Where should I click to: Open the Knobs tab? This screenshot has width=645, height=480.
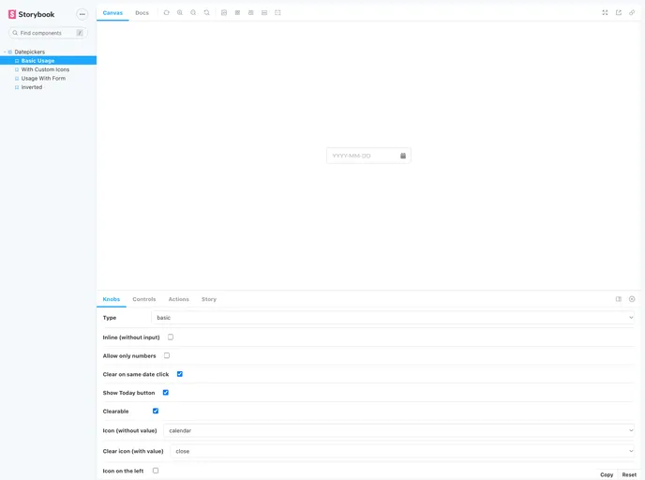pos(112,299)
